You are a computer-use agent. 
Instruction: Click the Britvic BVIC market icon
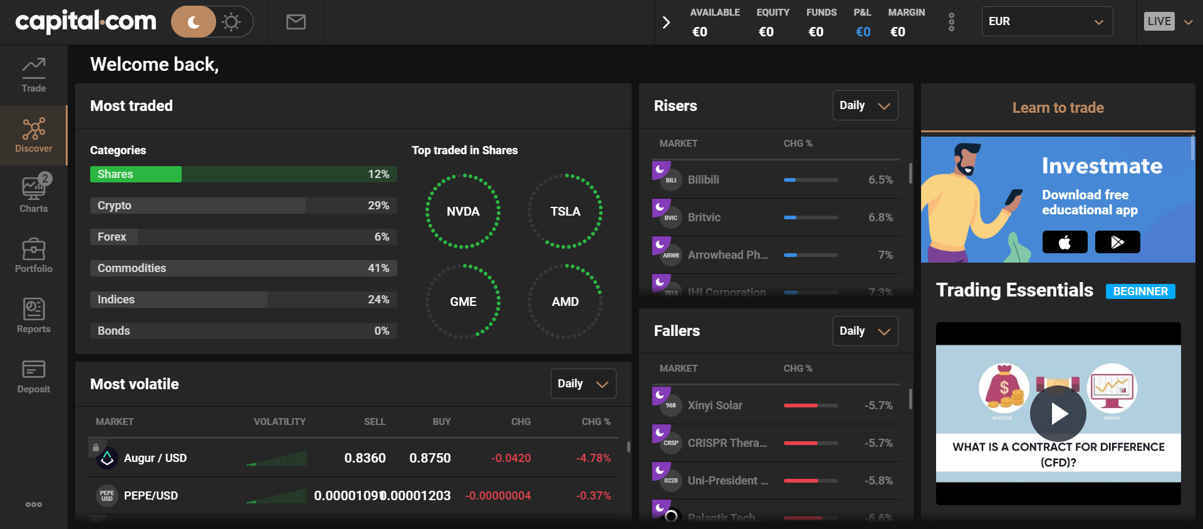tap(670, 217)
